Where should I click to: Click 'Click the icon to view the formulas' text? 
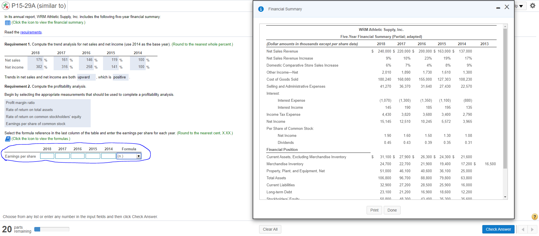pyautogui.click(x=41, y=139)
